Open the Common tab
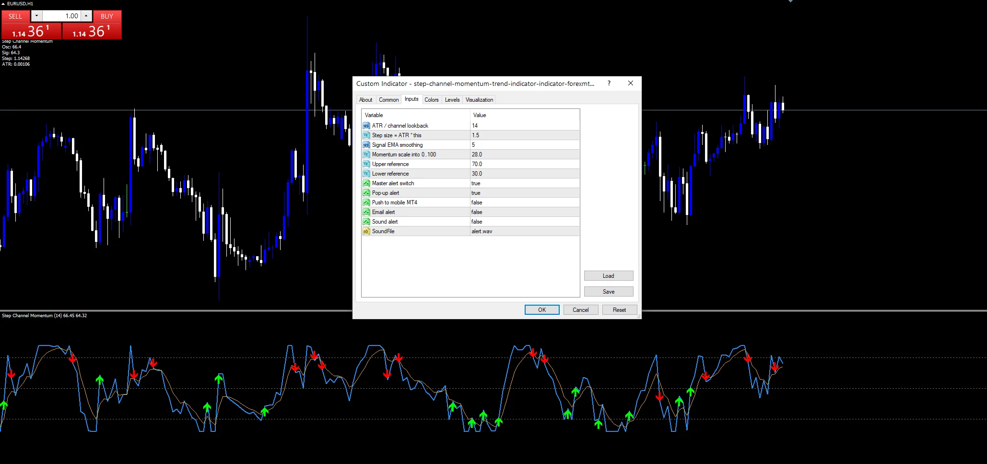Viewport: 987px width, 464px height. coord(388,100)
